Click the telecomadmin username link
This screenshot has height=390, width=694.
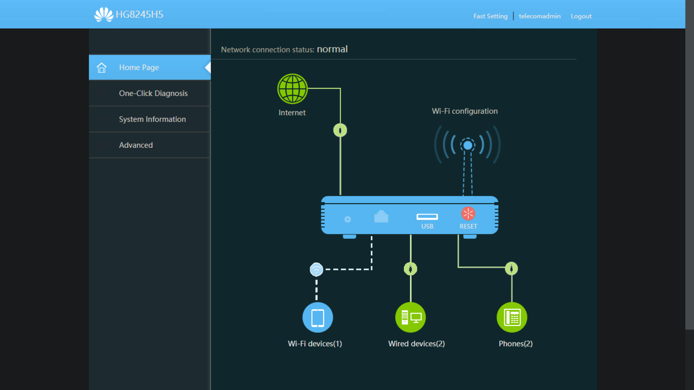coord(539,16)
